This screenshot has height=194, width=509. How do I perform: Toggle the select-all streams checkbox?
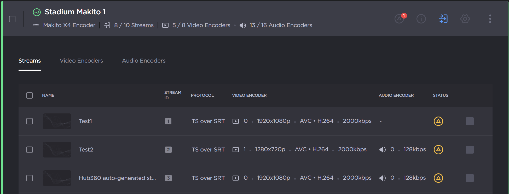30,95
